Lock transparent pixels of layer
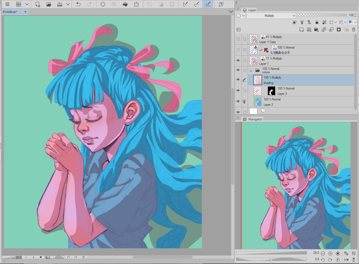 coord(324,22)
